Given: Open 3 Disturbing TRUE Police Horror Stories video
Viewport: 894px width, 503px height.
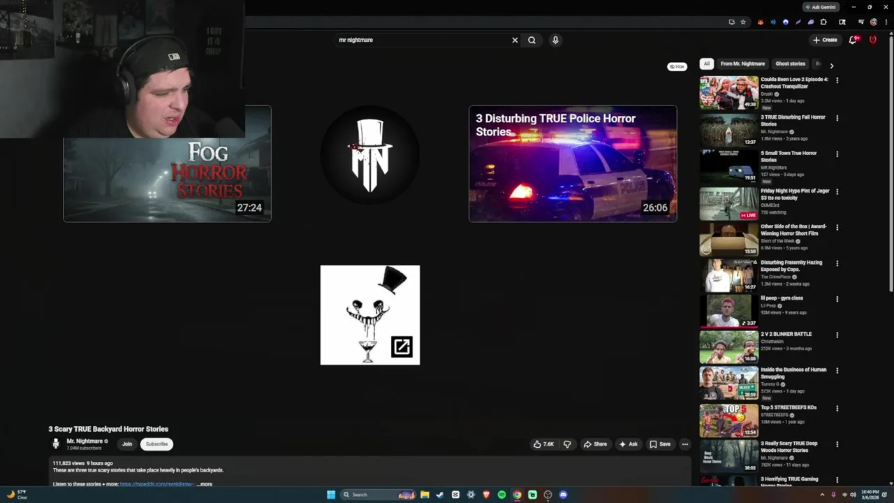Looking at the screenshot, I should click(573, 163).
